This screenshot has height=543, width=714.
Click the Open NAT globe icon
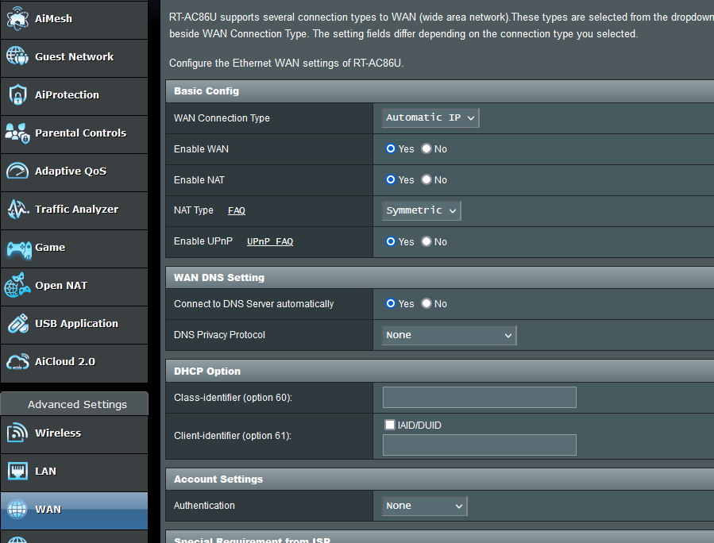[17, 285]
